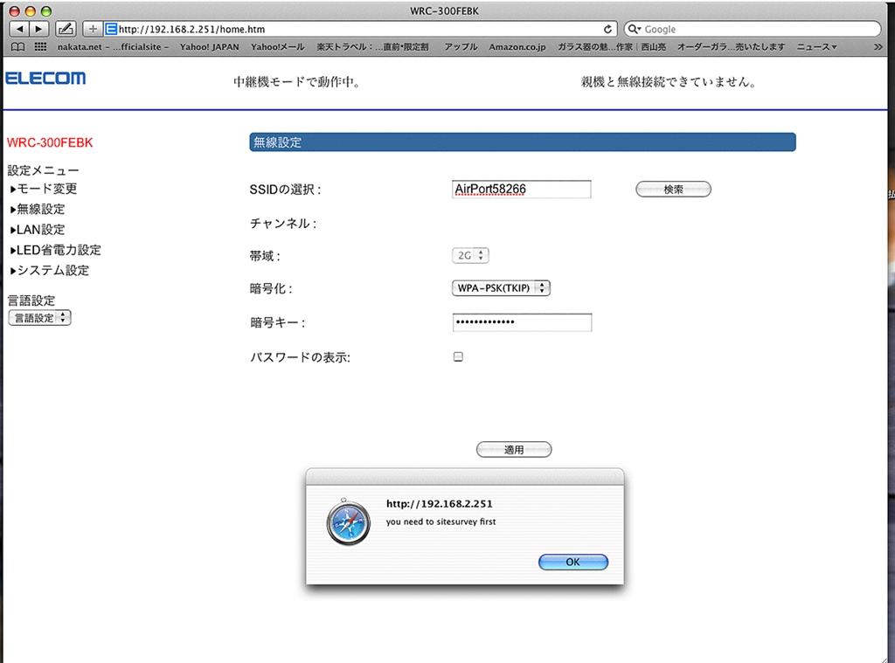Viewport: 895px width, 663px height.
Task: Go back with the Safari back arrow
Action: point(19,29)
